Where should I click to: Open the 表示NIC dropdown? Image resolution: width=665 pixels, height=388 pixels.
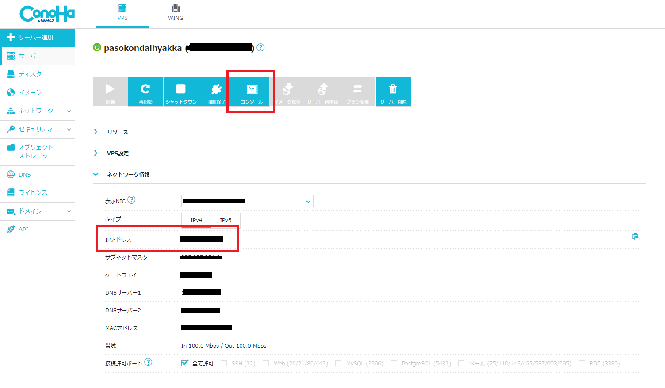tap(247, 201)
